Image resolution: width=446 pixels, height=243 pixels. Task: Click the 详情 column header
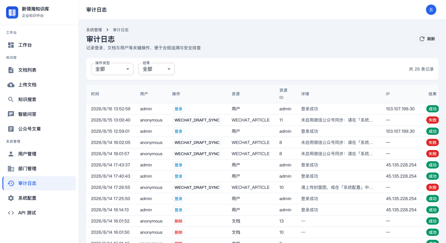coord(305,94)
